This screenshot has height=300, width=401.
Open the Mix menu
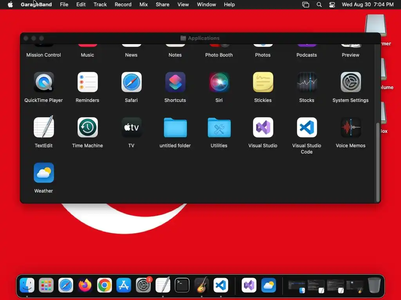(143, 4)
